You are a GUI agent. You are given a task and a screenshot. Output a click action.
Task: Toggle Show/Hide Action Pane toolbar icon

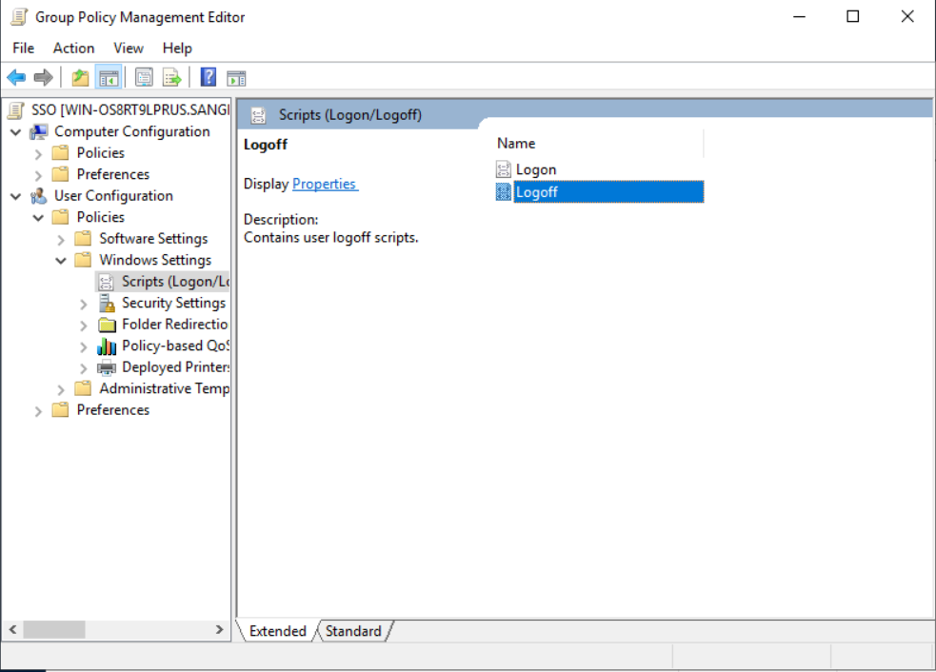click(236, 78)
